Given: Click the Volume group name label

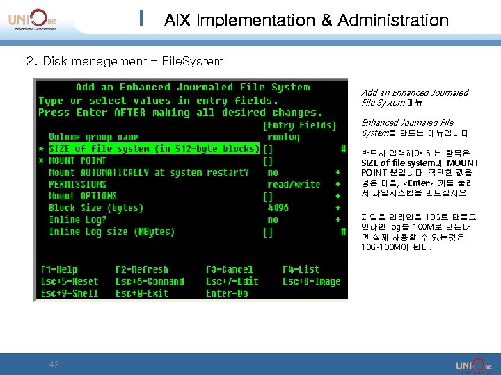Looking at the screenshot, I should (x=93, y=137).
